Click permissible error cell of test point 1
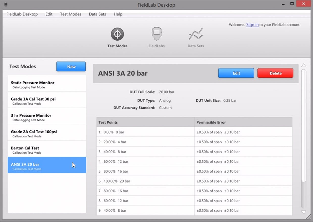This screenshot has height=222, width=313. (x=243, y=132)
